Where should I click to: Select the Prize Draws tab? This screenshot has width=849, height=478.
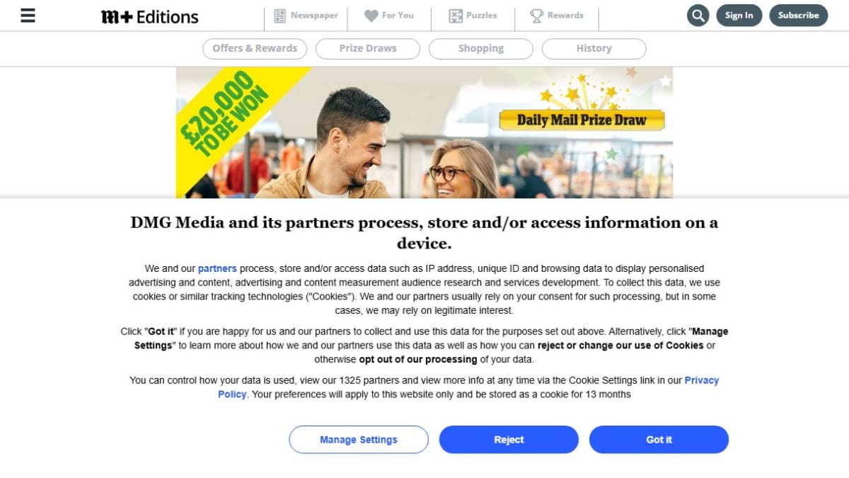click(x=368, y=48)
